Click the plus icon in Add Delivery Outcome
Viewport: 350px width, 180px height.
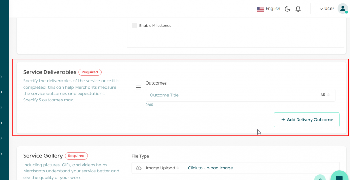point(283,120)
